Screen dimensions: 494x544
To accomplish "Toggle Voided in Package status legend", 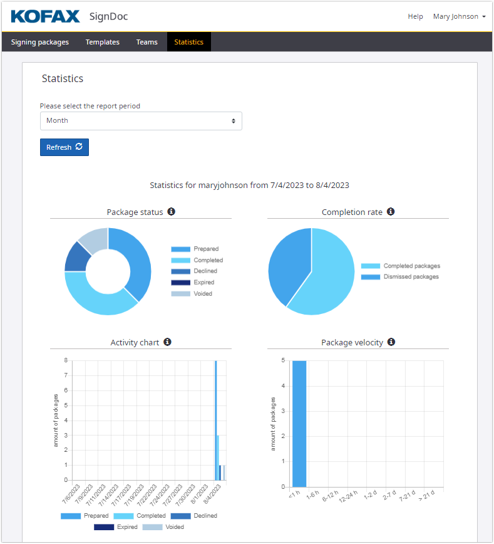I will coord(192,294).
